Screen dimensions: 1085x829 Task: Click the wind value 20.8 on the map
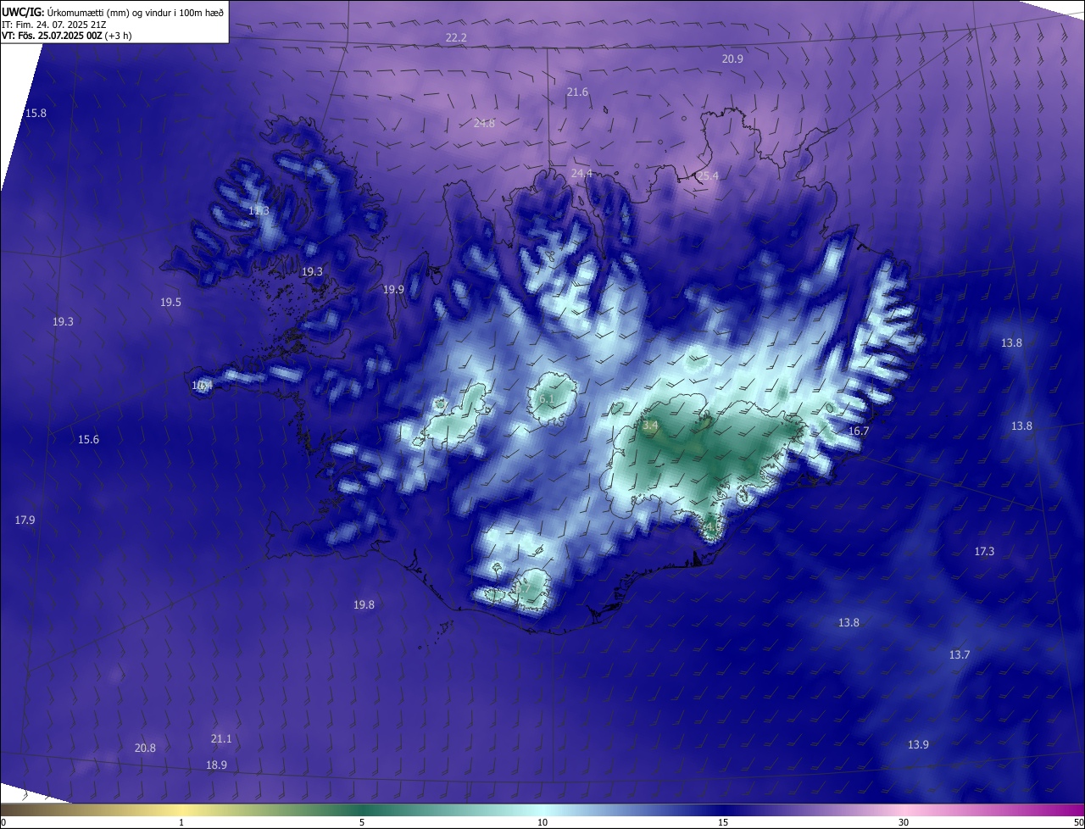145,748
